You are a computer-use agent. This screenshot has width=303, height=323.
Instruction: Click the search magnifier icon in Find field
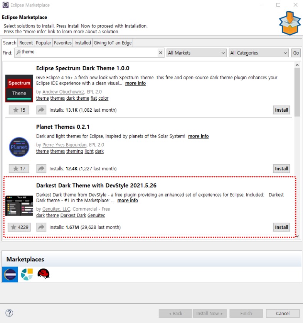pos(18,52)
